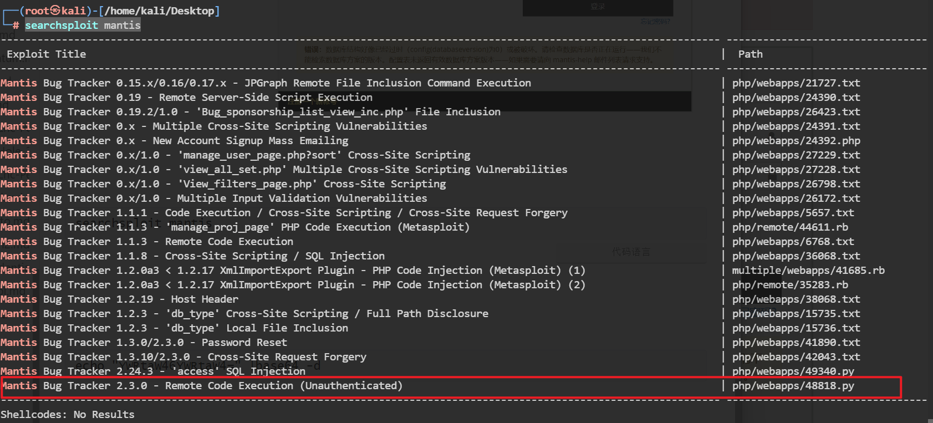
Task: Click the path php/remote/44611.rb
Action: click(x=790, y=227)
